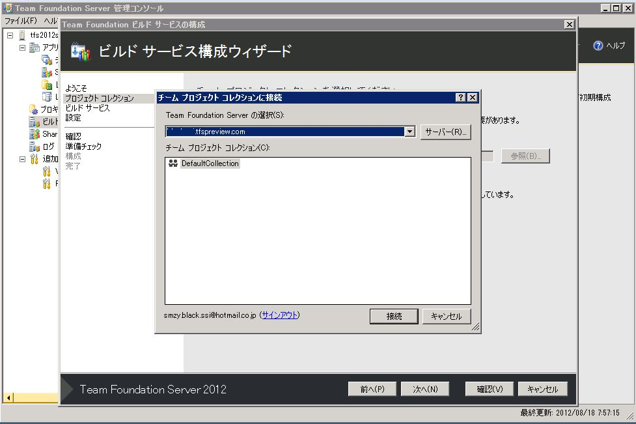Collapse the tfs2012s tree node
The height and width of the screenshot is (424, 636).
10,35
